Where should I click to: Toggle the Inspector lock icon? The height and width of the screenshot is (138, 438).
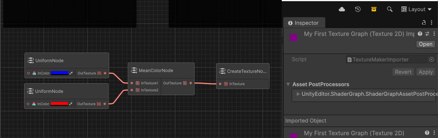[x=424, y=22]
